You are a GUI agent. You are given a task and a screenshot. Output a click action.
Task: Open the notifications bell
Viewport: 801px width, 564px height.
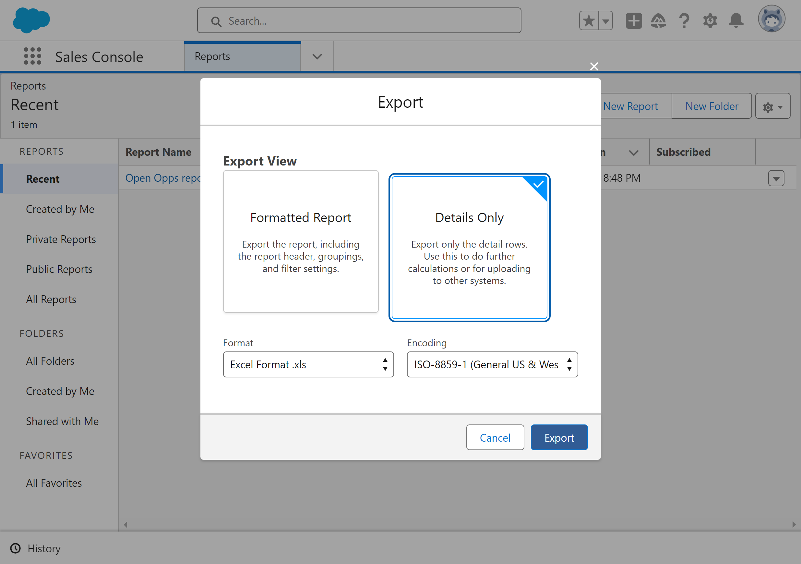click(736, 21)
